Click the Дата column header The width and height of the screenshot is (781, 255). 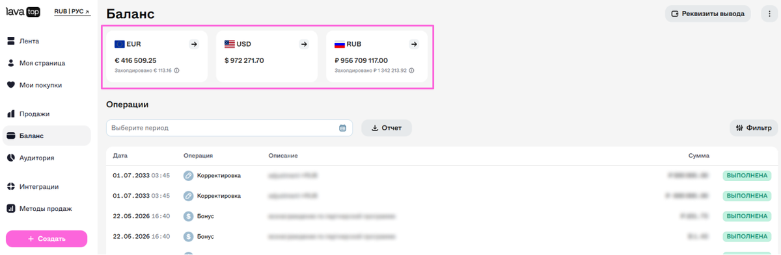pyautogui.click(x=120, y=156)
